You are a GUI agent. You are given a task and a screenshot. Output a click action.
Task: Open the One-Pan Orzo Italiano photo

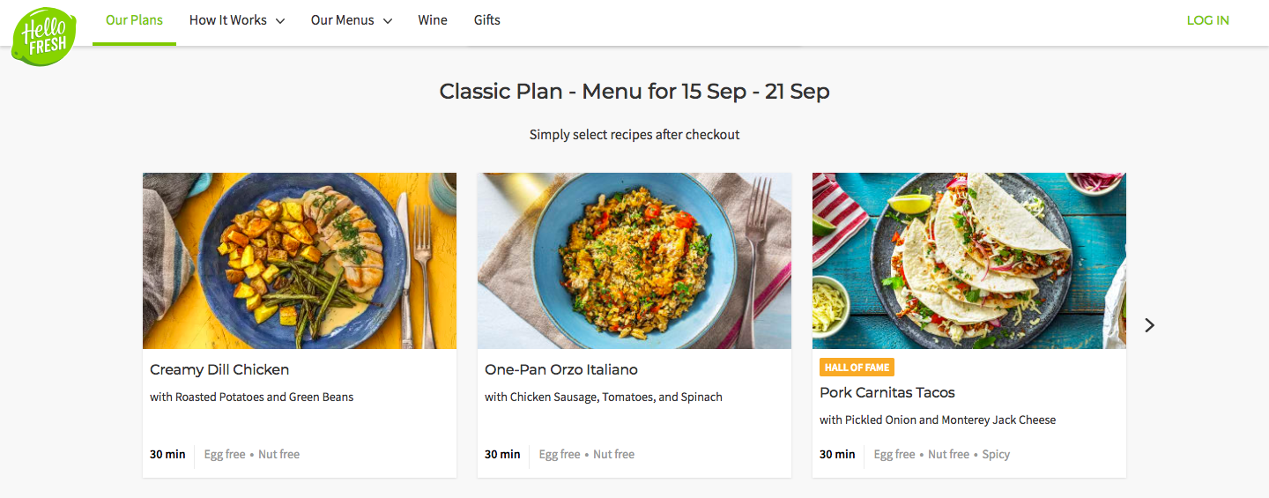(x=634, y=261)
